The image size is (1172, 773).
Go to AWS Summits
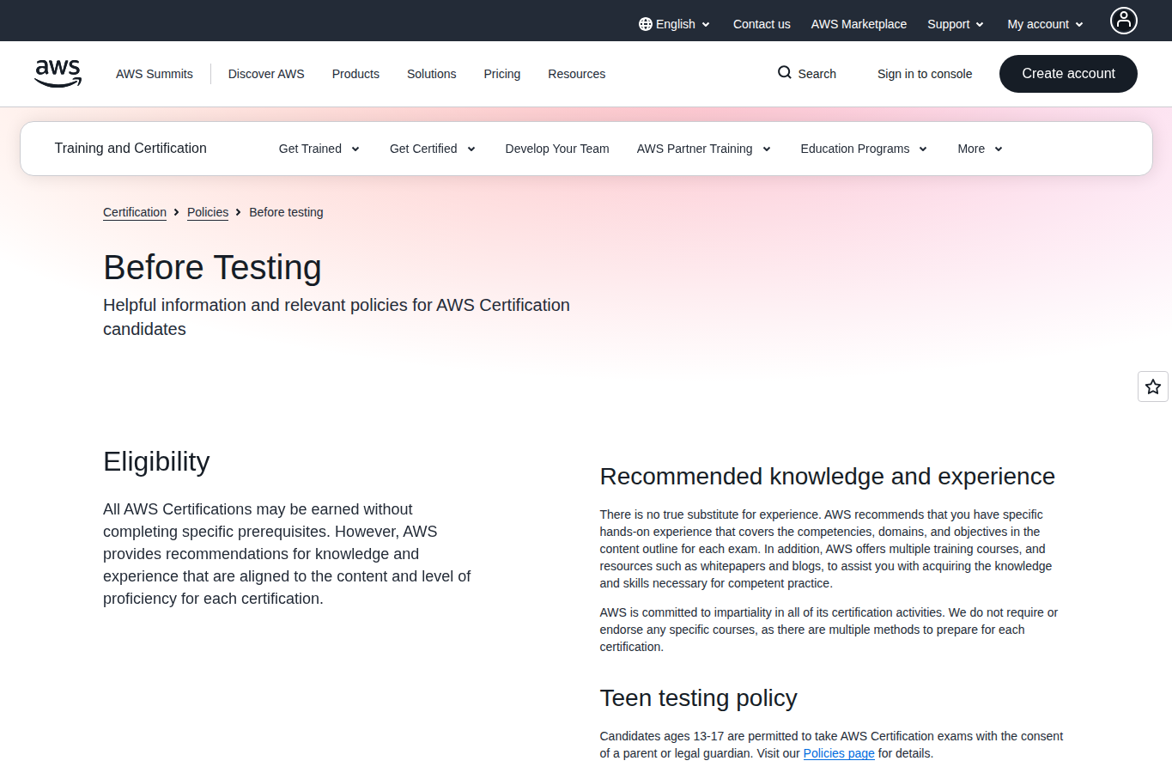click(155, 74)
